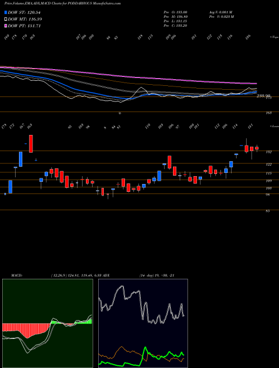The height and width of the screenshot is (368, 279).
Task: Click the 'MACD:' panel label
Action: tap(17, 275)
